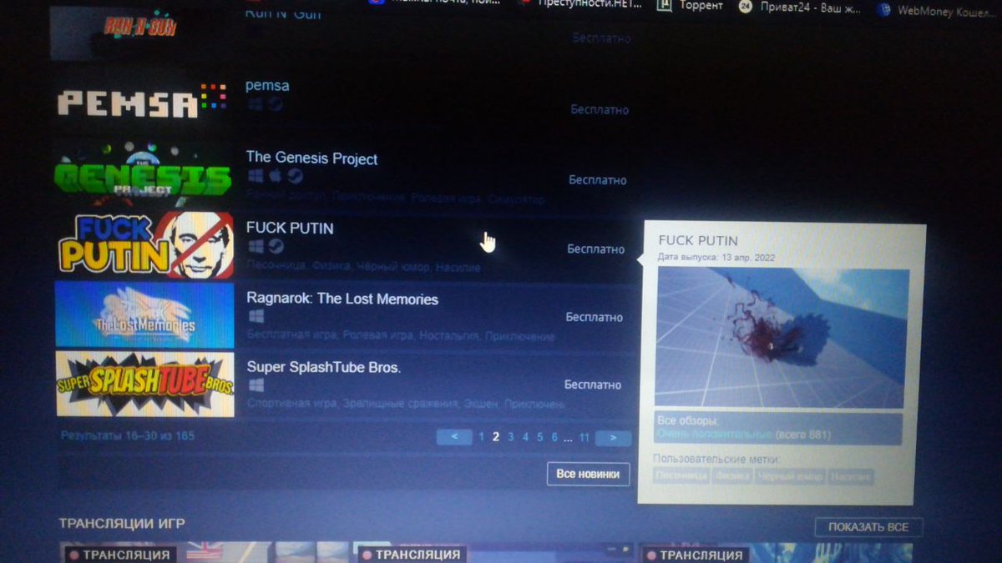Open The Genesis Project game title
Screen dimensions: 1002x563
312,158
